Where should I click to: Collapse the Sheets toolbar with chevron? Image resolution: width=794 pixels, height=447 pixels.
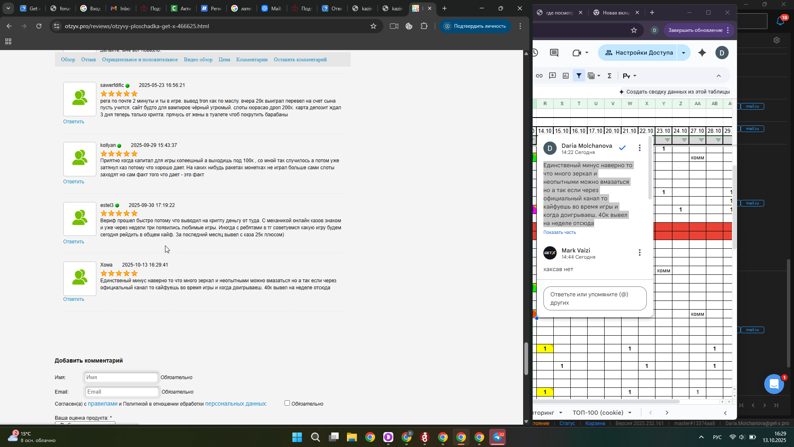point(719,76)
